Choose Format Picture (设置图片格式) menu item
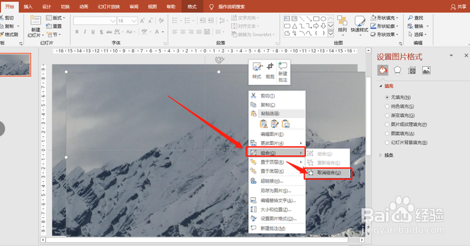 (277, 219)
